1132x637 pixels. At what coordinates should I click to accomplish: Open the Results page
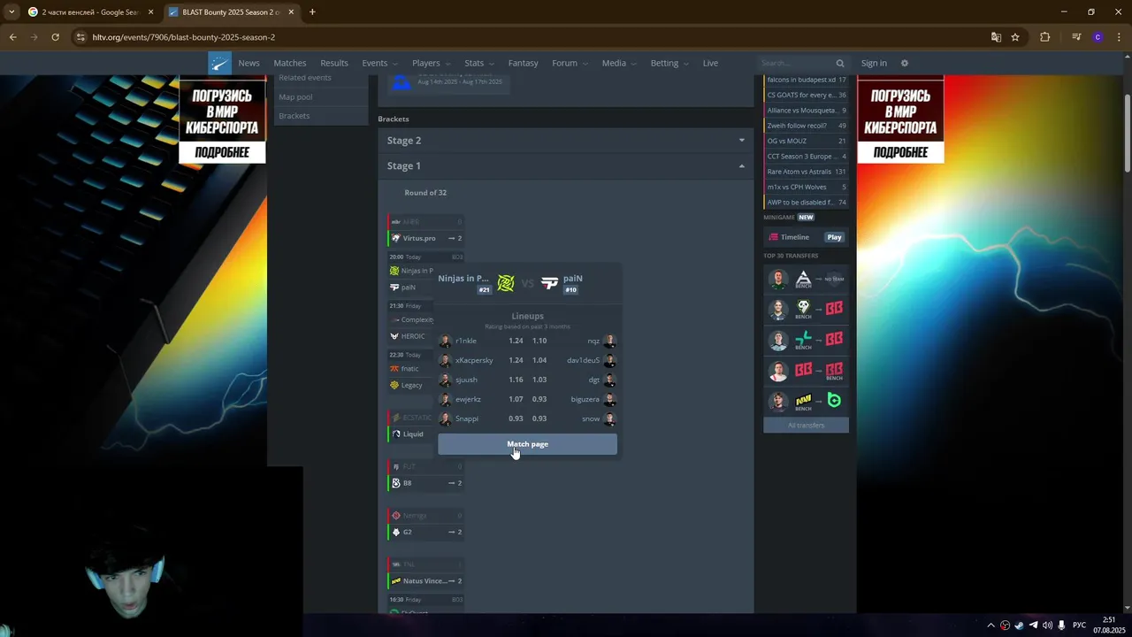[x=334, y=63]
